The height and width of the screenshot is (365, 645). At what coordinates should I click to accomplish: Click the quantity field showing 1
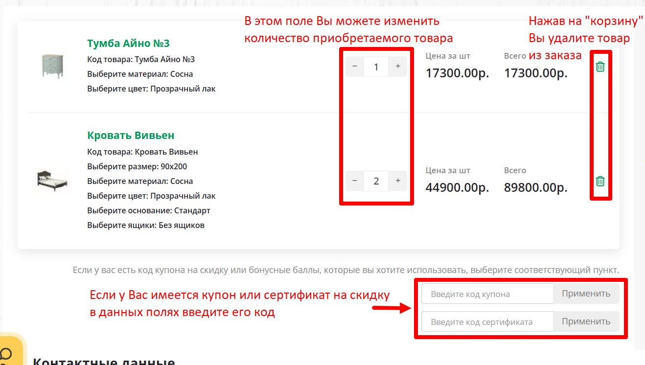[x=376, y=67]
